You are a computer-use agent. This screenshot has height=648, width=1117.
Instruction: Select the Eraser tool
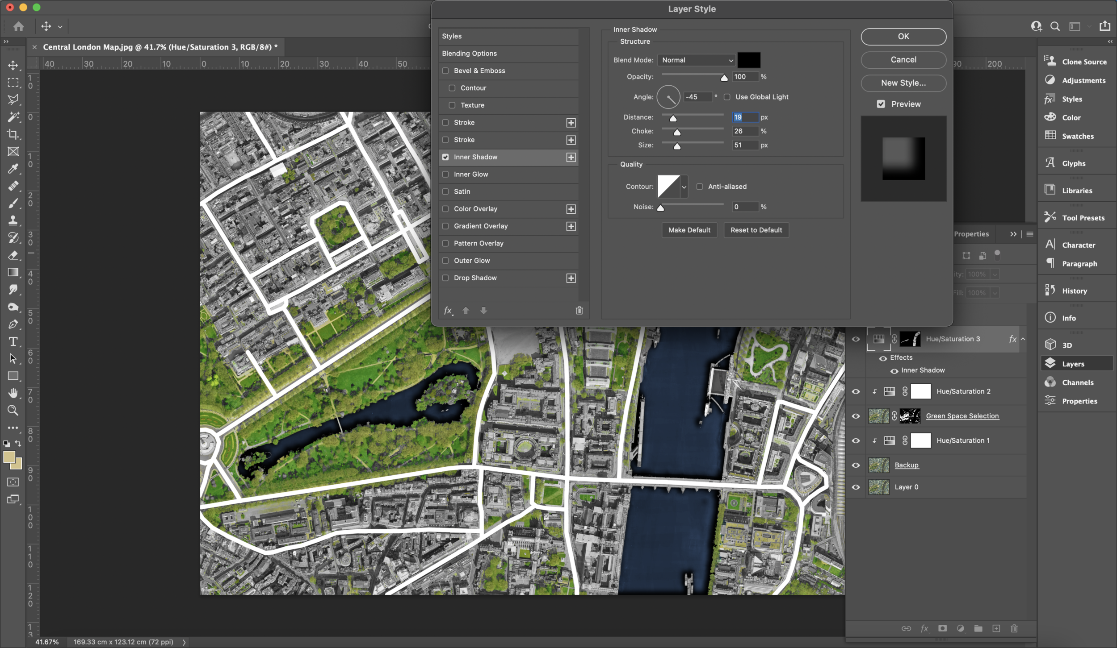pyautogui.click(x=13, y=255)
